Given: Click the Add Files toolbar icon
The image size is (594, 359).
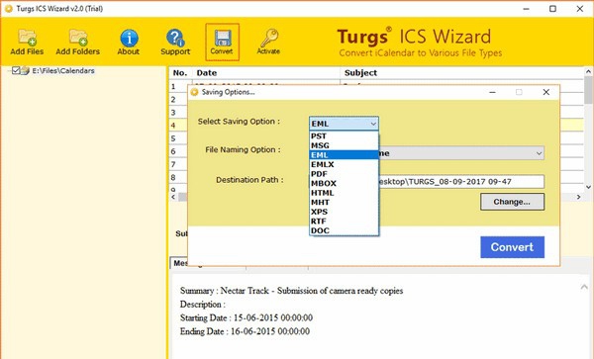Looking at the screenshot, I should pos(27,42).
